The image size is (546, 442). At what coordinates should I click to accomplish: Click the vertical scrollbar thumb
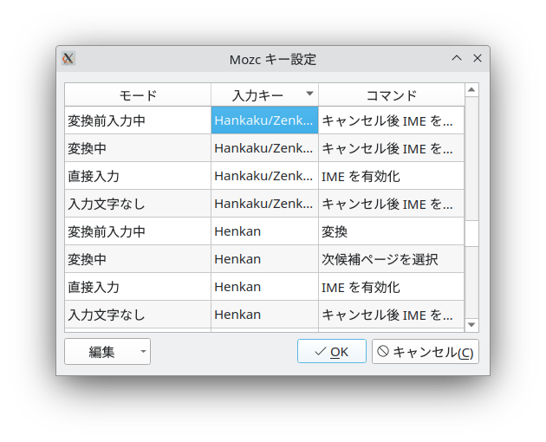point(471,233)
